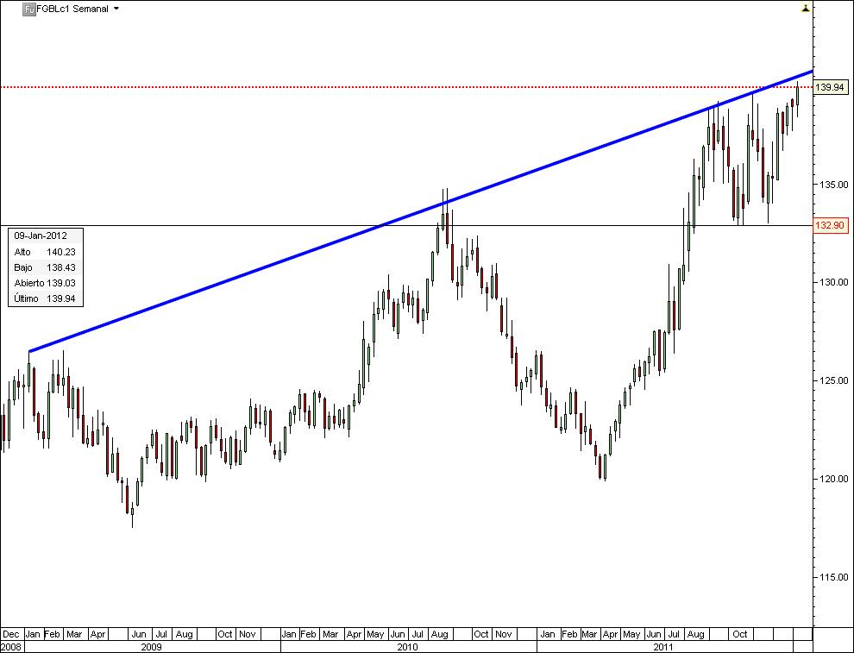Select the Oct month label under 2011
Screen dimensions: 854x653
pos(740,633)
